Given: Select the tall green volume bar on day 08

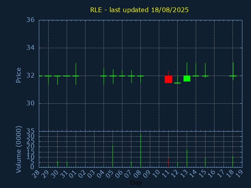Looking at the screenshot, I should [x=140, y=150].
